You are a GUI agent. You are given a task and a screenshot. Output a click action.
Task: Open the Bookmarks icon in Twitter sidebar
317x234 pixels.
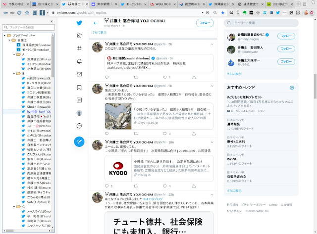pyautogui.click(x=79, y=87)
